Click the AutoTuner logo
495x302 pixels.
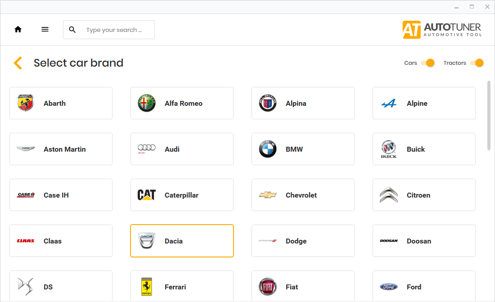pos(442,30)
